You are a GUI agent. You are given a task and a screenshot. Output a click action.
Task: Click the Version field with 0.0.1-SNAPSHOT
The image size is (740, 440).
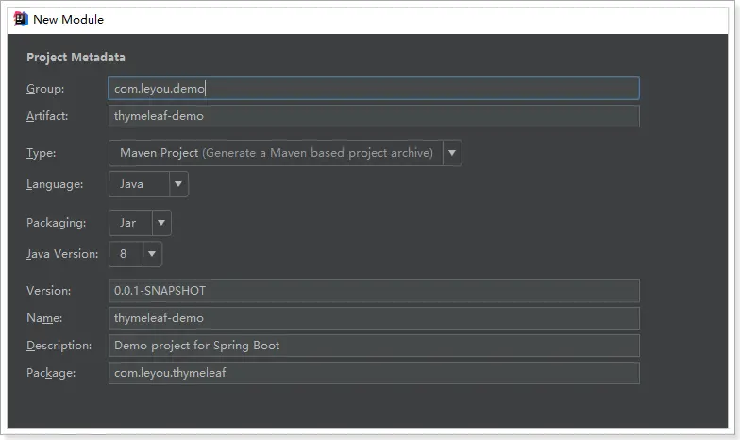pyautogui.click(x=374, y=291)
